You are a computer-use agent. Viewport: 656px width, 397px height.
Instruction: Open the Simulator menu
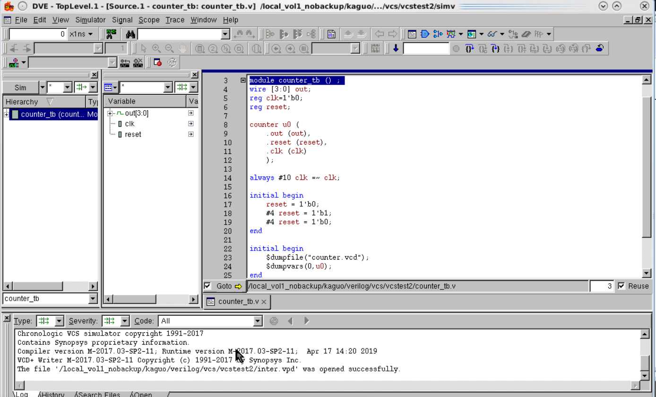pyautogui.click(x=90, y=20)
